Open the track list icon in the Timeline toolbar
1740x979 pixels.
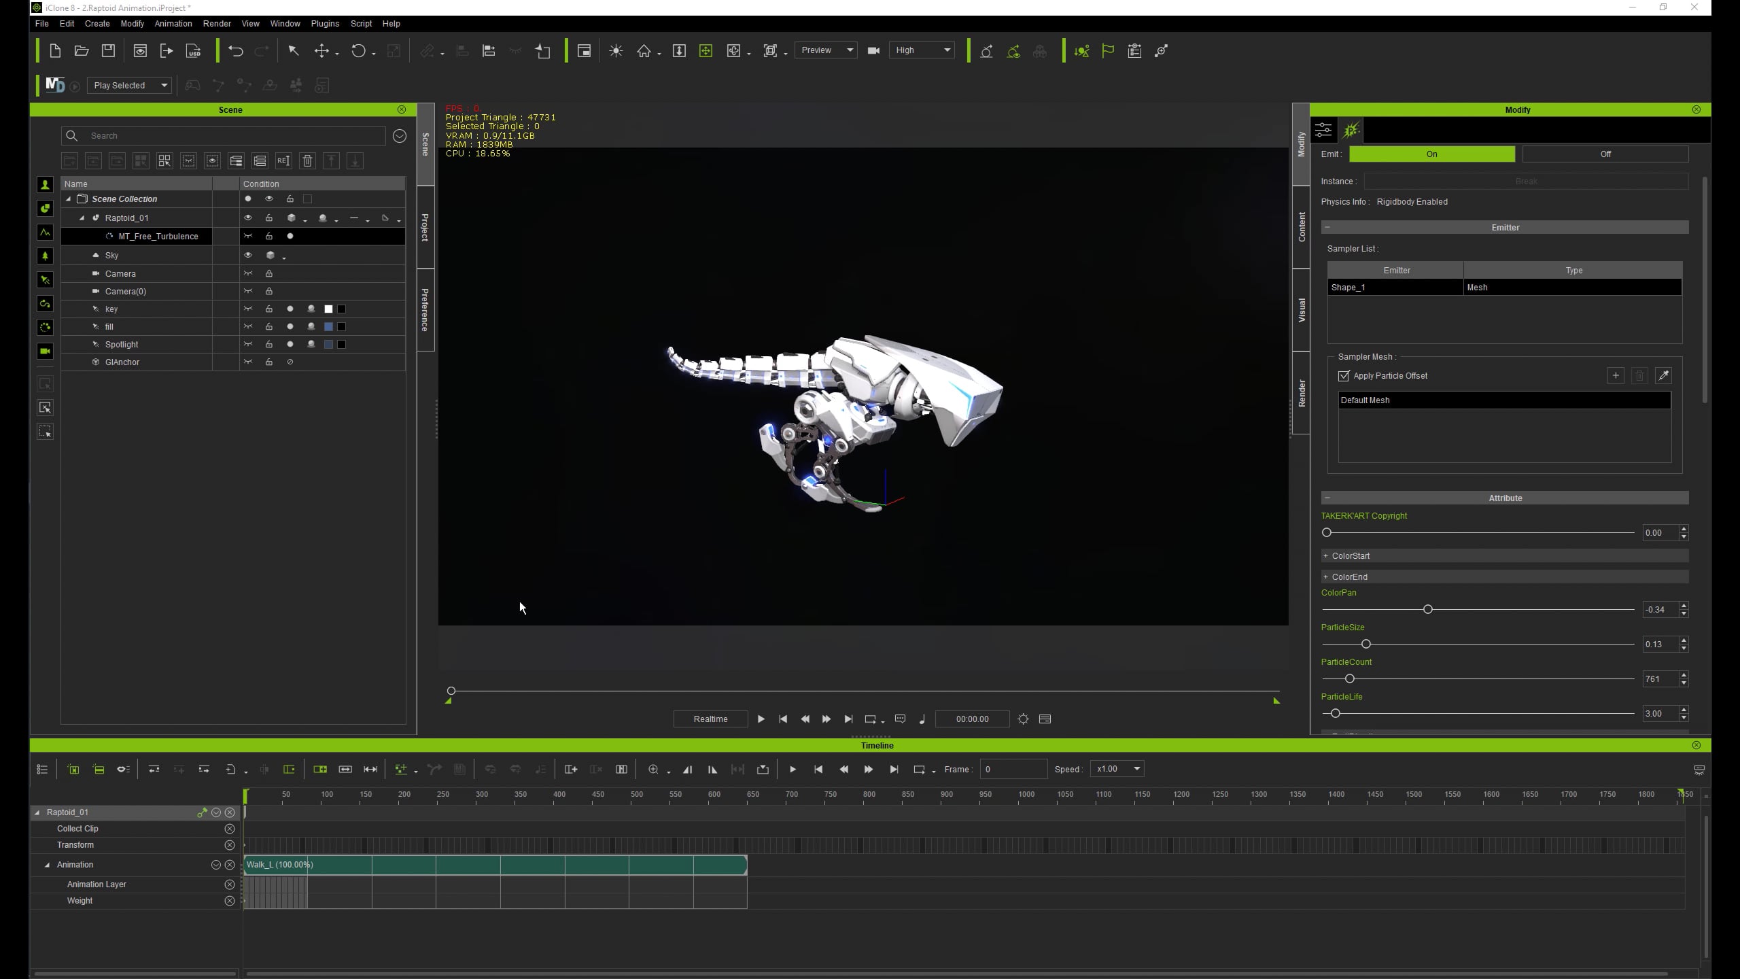41,769
